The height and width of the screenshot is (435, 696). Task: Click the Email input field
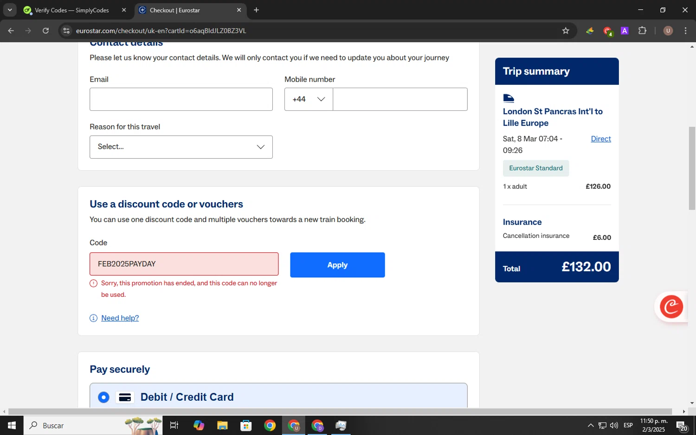pyautogui.click(x=181, y=99)
